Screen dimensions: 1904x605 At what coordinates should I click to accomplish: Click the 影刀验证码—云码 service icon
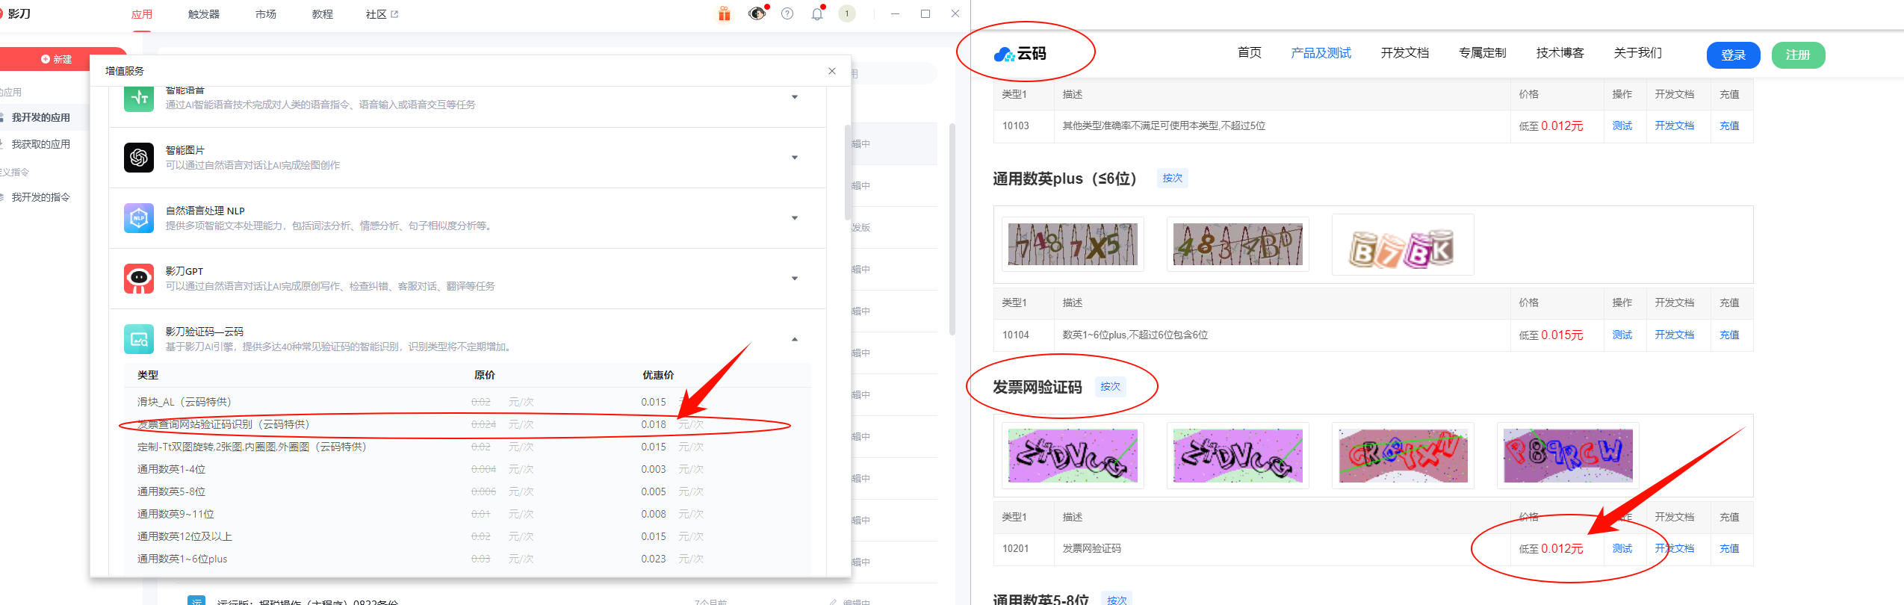tap(139, 339)
